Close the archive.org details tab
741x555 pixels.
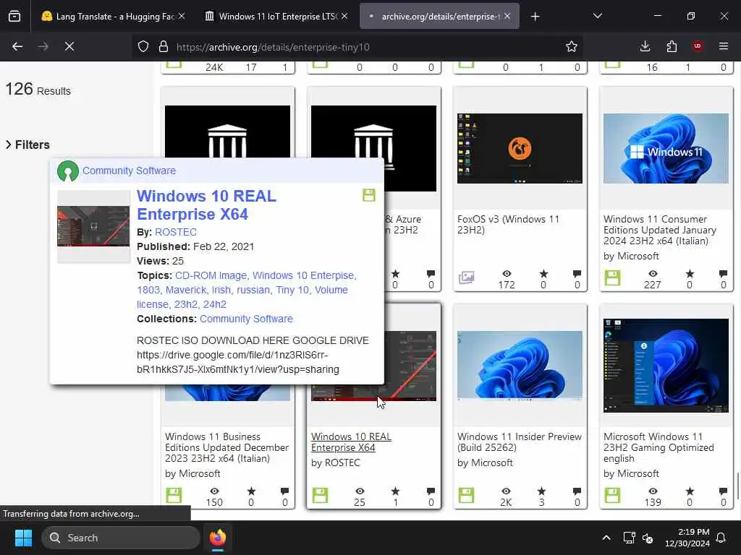(x=507, y=16)
